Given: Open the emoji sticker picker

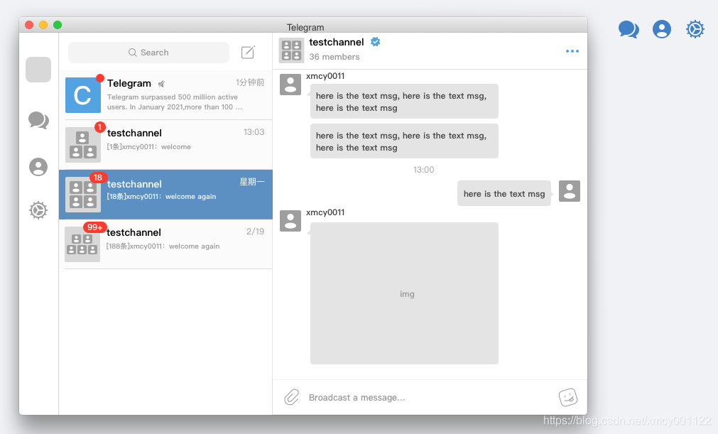Looking at the screenshot, I should 568,397.
